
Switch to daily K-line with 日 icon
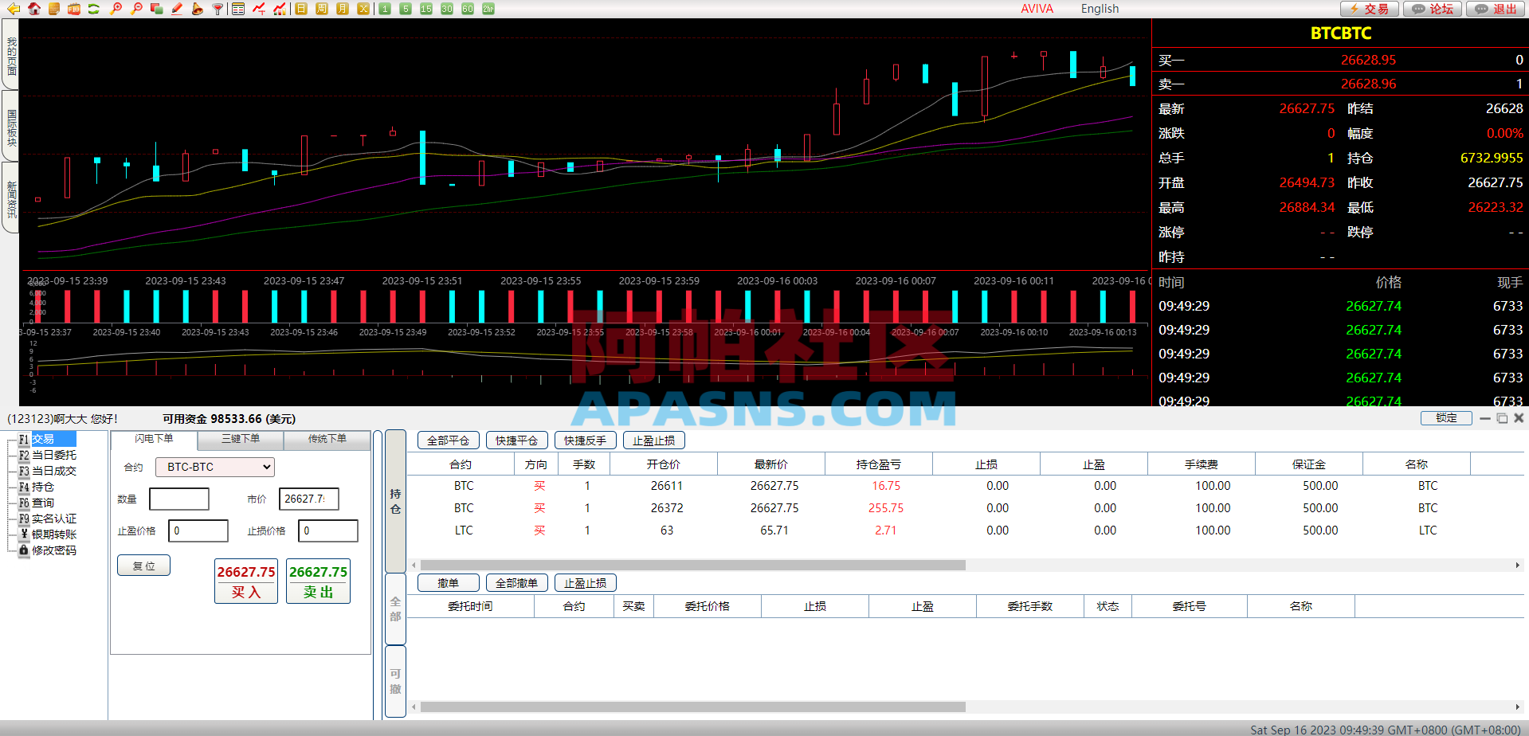(x=300, y=9)
